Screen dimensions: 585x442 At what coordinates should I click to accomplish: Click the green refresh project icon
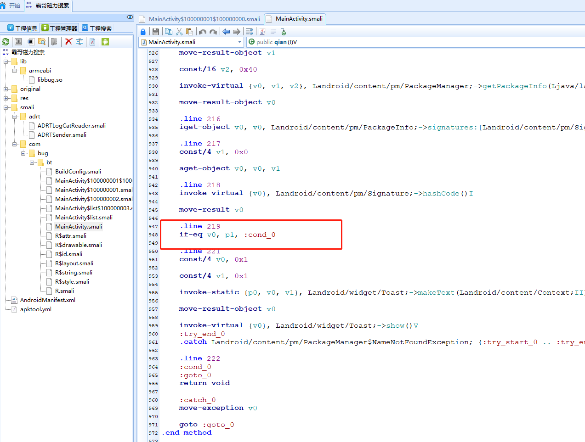pos(6,42)
